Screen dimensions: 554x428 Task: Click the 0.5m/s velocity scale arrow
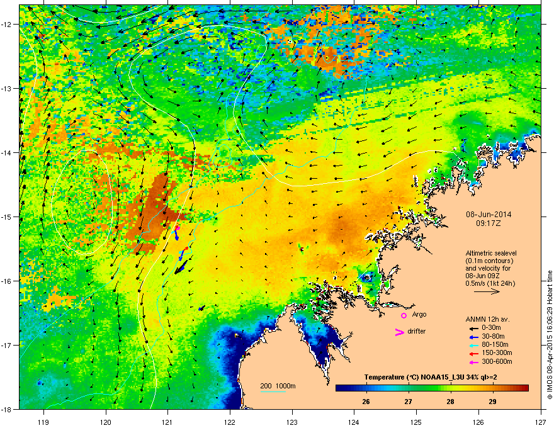tap(487, 291)
